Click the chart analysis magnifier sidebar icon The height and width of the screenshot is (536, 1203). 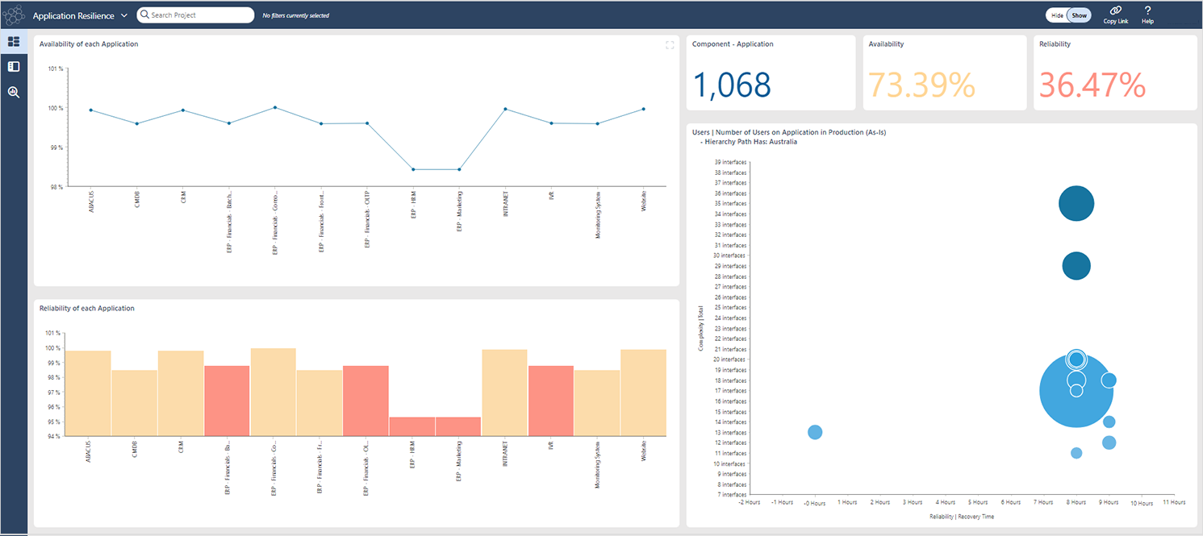coord(14,93)
